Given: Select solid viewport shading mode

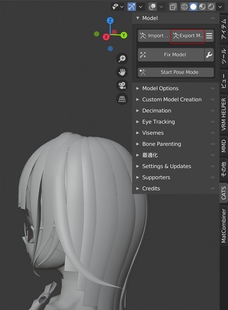Looking at the screenshot, I should [193, 7].
